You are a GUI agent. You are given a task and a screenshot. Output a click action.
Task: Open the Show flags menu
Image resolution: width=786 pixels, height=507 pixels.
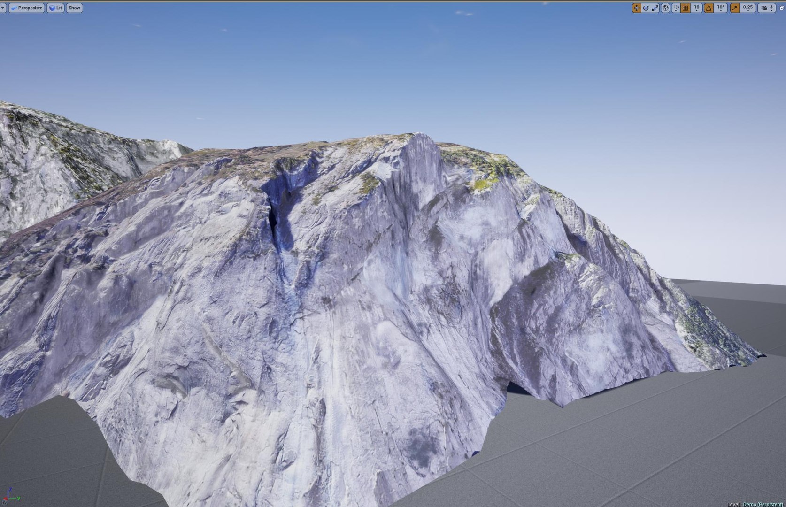[x=74, y=8]
